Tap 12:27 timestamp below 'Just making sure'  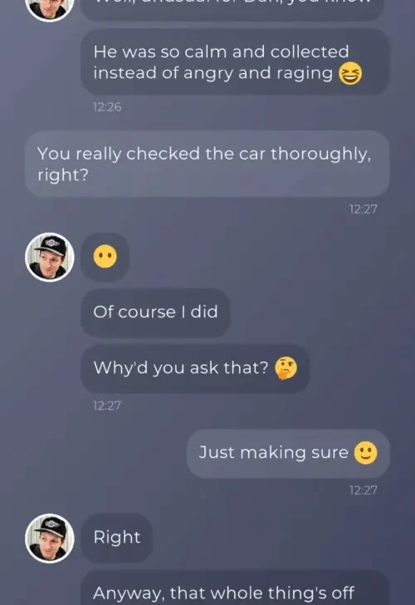[363, 490]
